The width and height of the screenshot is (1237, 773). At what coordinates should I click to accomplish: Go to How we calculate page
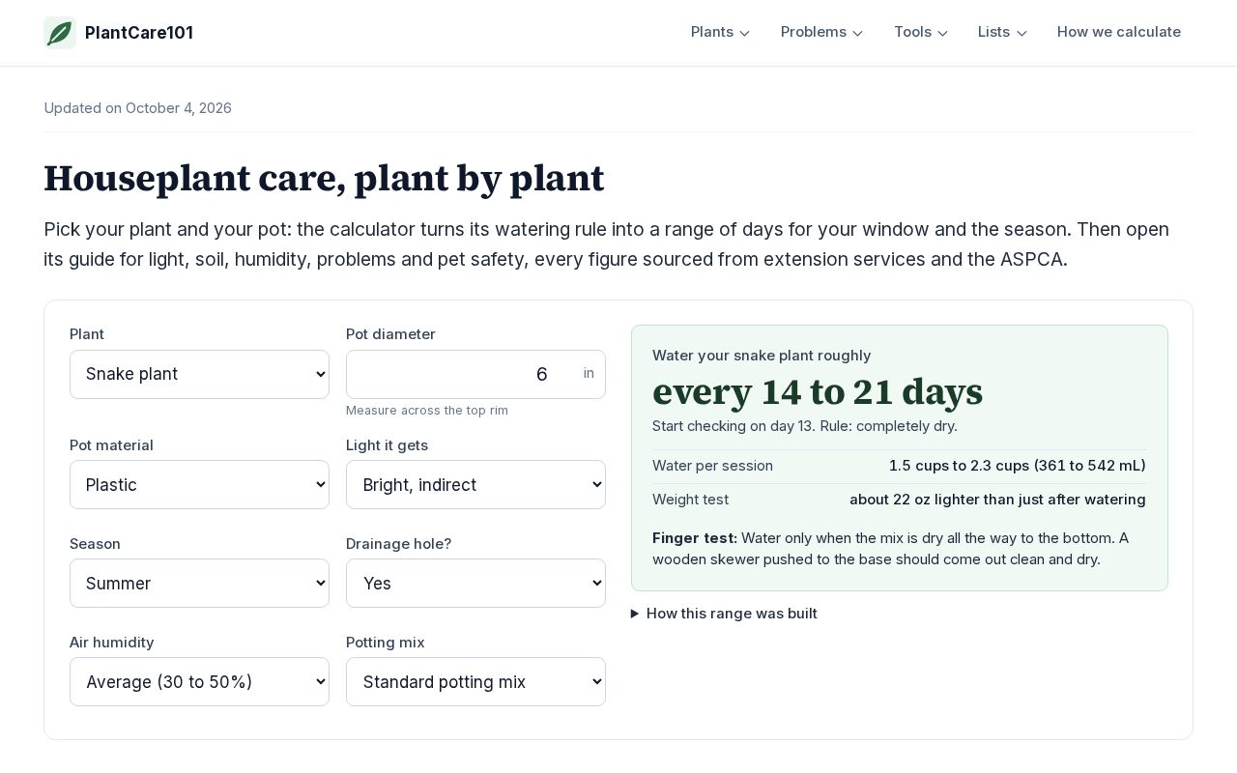pos(1119,32)
